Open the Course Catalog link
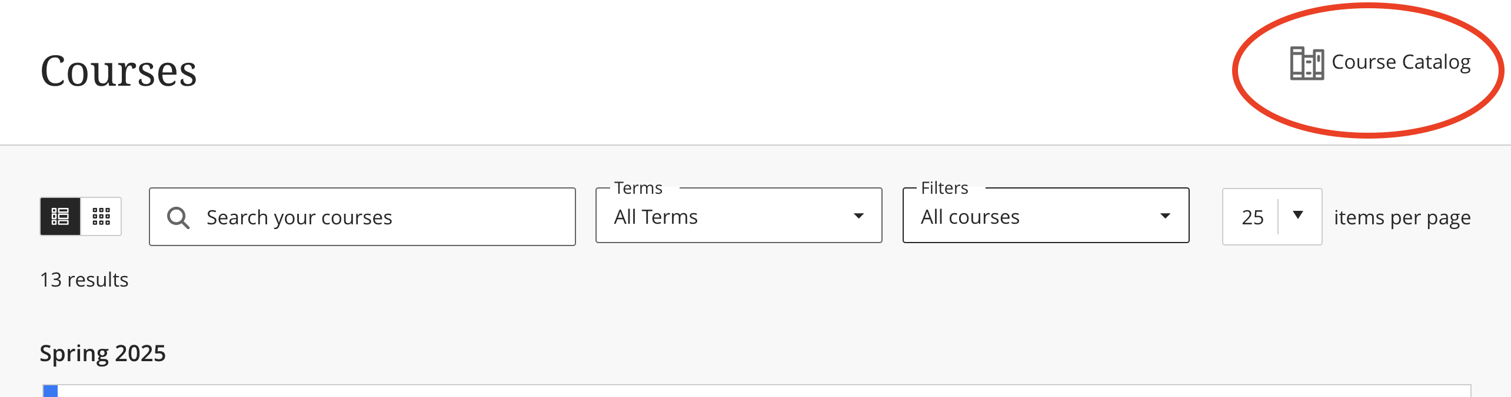The width and height of the screenshot is (1511, 397). [1400, 62]
